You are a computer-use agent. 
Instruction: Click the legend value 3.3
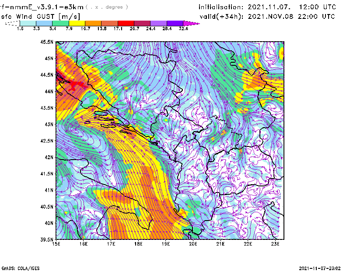36,29
